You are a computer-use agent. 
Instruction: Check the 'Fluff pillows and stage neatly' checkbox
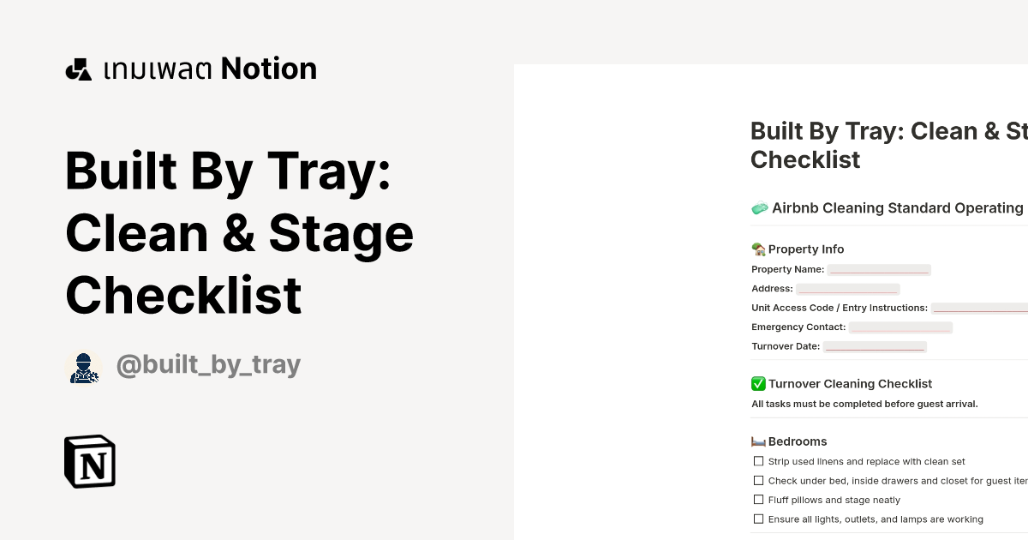tap(758, 500)
